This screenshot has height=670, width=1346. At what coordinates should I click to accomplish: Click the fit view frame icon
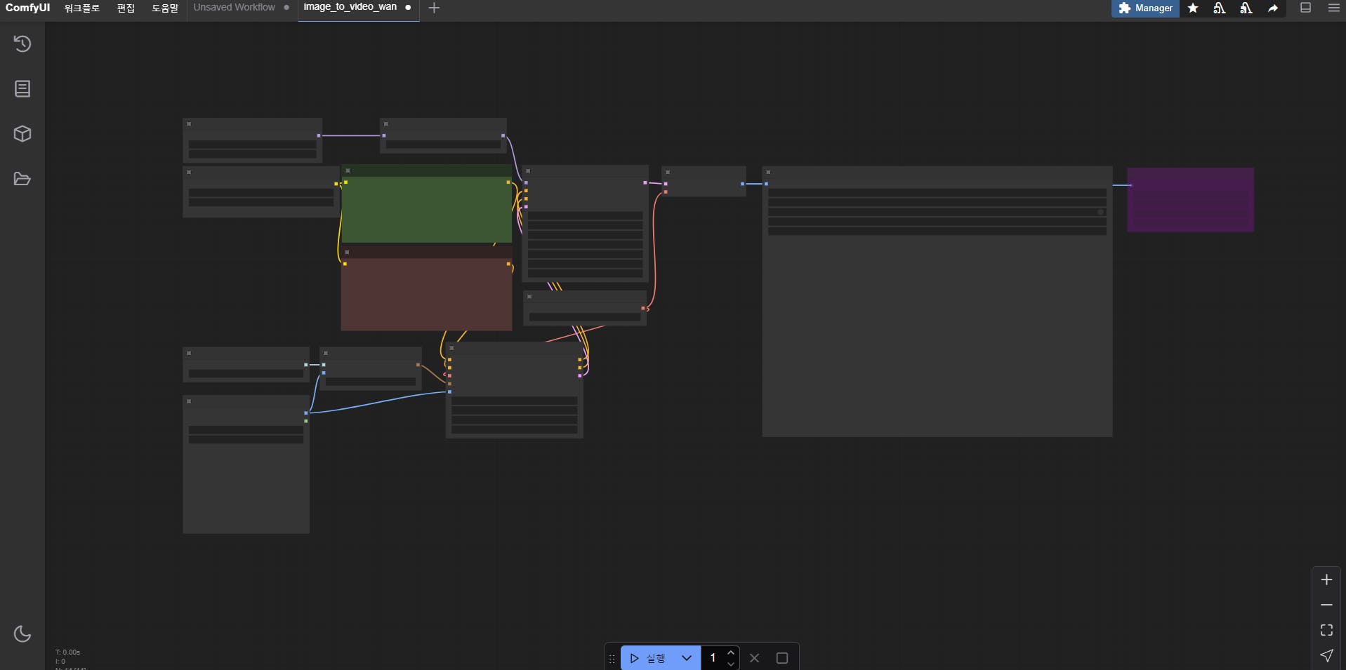tap(1326, 630)
